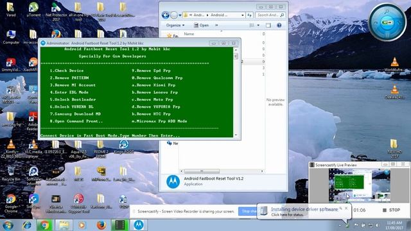Click console title bar icon for system menu
Image resolution: width=411 pixels, height=231 pixels.
tap(43, 43)
